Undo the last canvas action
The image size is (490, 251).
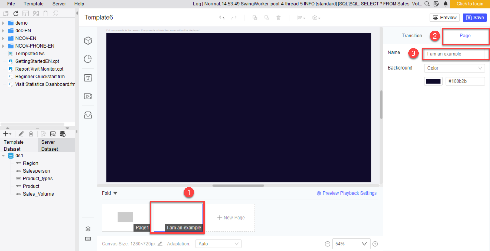222,18
